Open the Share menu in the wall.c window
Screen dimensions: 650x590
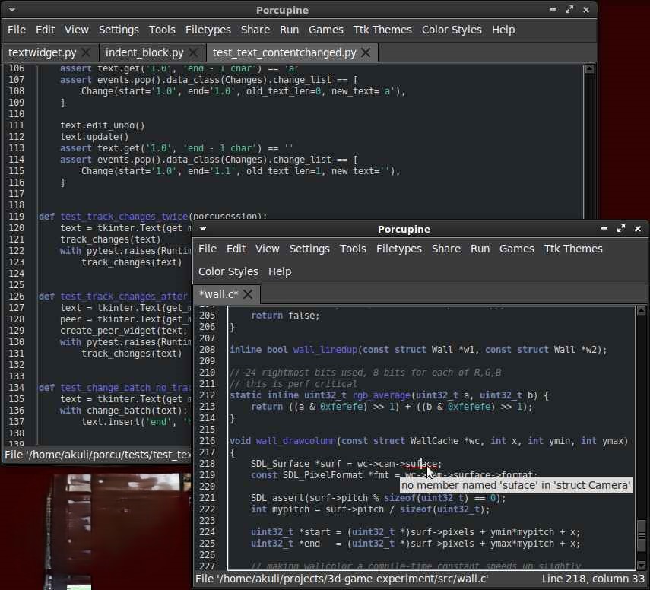point(446,249)
